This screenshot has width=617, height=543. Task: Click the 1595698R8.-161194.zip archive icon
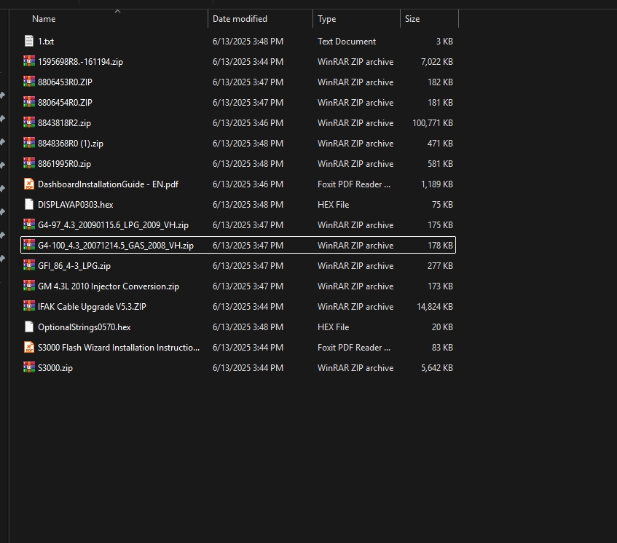[x=29, y=62]
